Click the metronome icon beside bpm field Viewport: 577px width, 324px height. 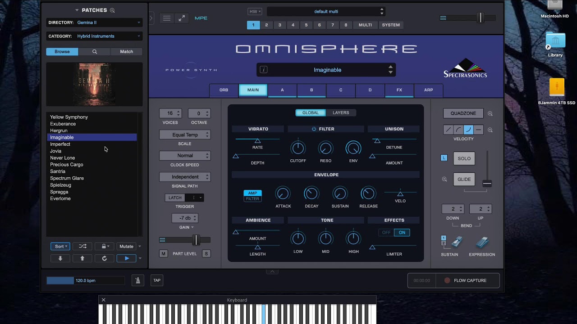(x=138, y=280)
